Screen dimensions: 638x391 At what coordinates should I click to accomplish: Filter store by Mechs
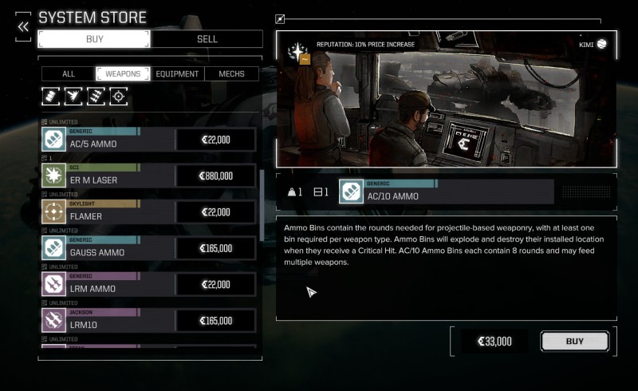[x=231, y=73]
